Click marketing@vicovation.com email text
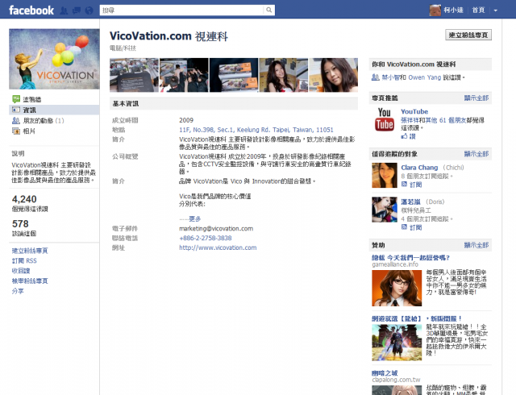 pos(216,228)
